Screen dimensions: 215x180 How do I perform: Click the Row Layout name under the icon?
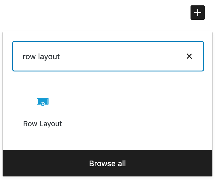43,124
